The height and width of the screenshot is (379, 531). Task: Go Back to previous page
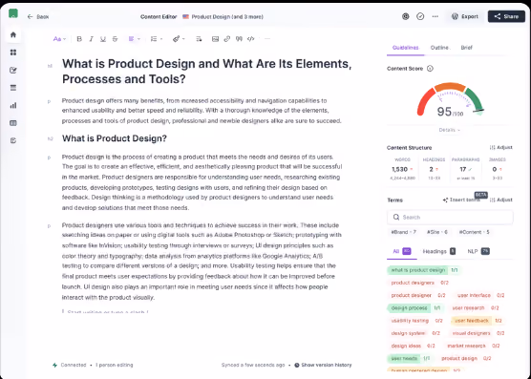click(38, 16)
